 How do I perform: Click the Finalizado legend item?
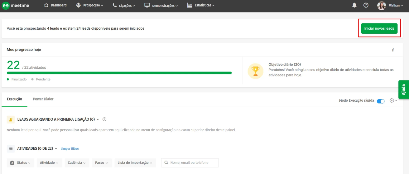[17, 80]
